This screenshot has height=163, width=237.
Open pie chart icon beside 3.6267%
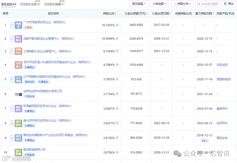[x=117, y=108]
